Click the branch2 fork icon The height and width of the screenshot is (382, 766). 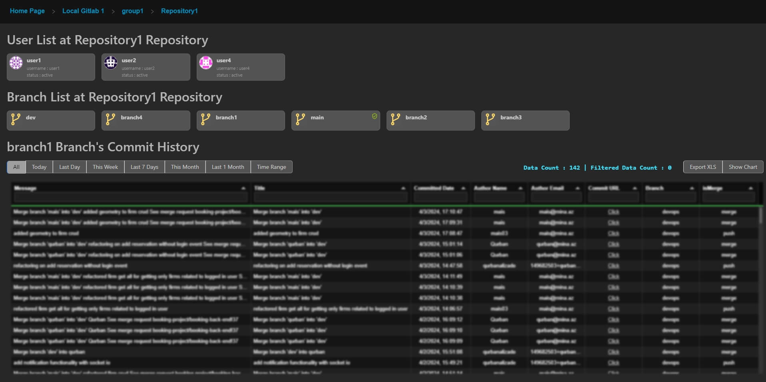pos(395,119)
